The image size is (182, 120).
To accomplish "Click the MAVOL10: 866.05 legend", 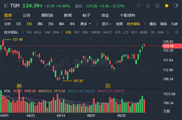I will pos(81,91).
